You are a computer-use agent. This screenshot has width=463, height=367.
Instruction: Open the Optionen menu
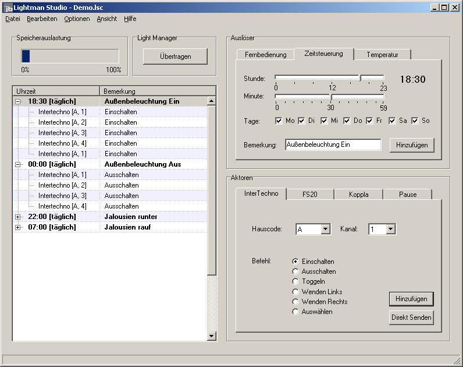click(77, 19)
